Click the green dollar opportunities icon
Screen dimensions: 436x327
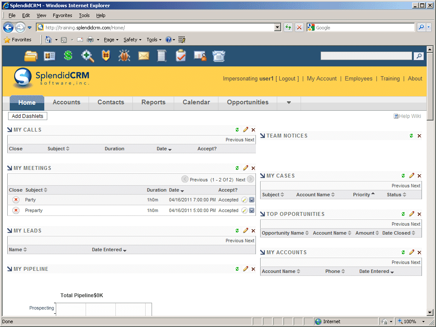(68, 56)
